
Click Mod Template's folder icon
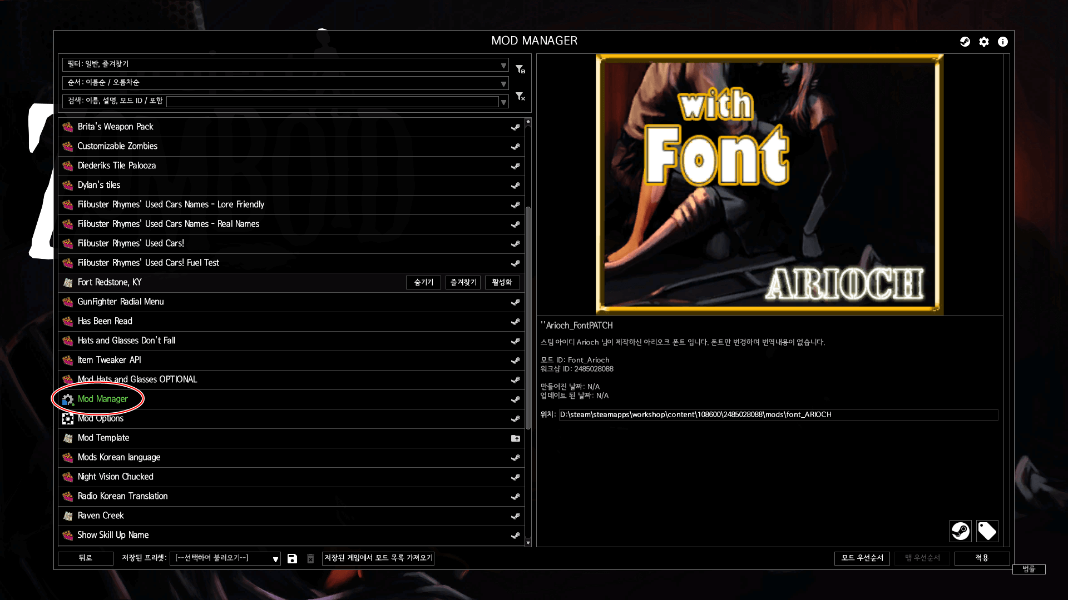tap(516, 438)
